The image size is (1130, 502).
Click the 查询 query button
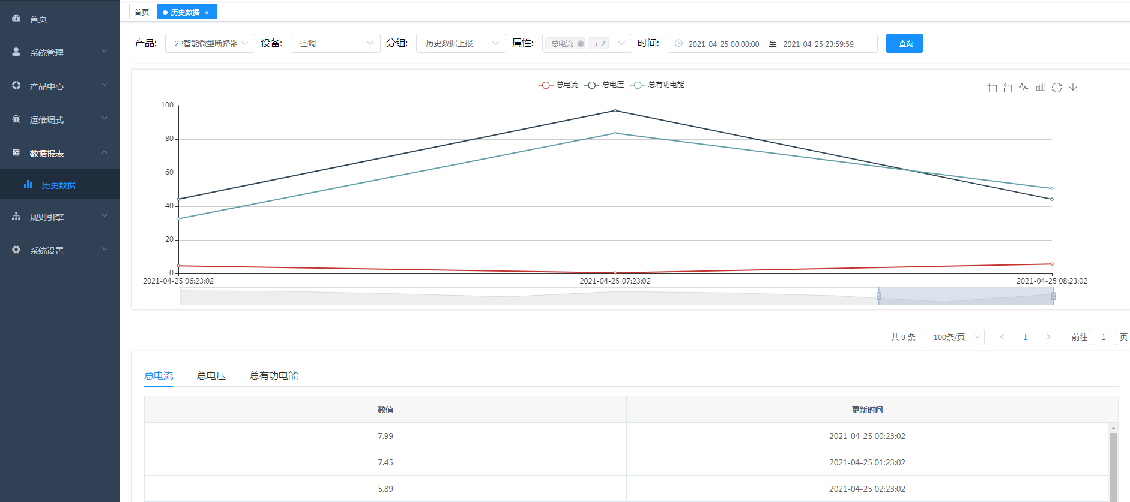click(x=904, y=43)
